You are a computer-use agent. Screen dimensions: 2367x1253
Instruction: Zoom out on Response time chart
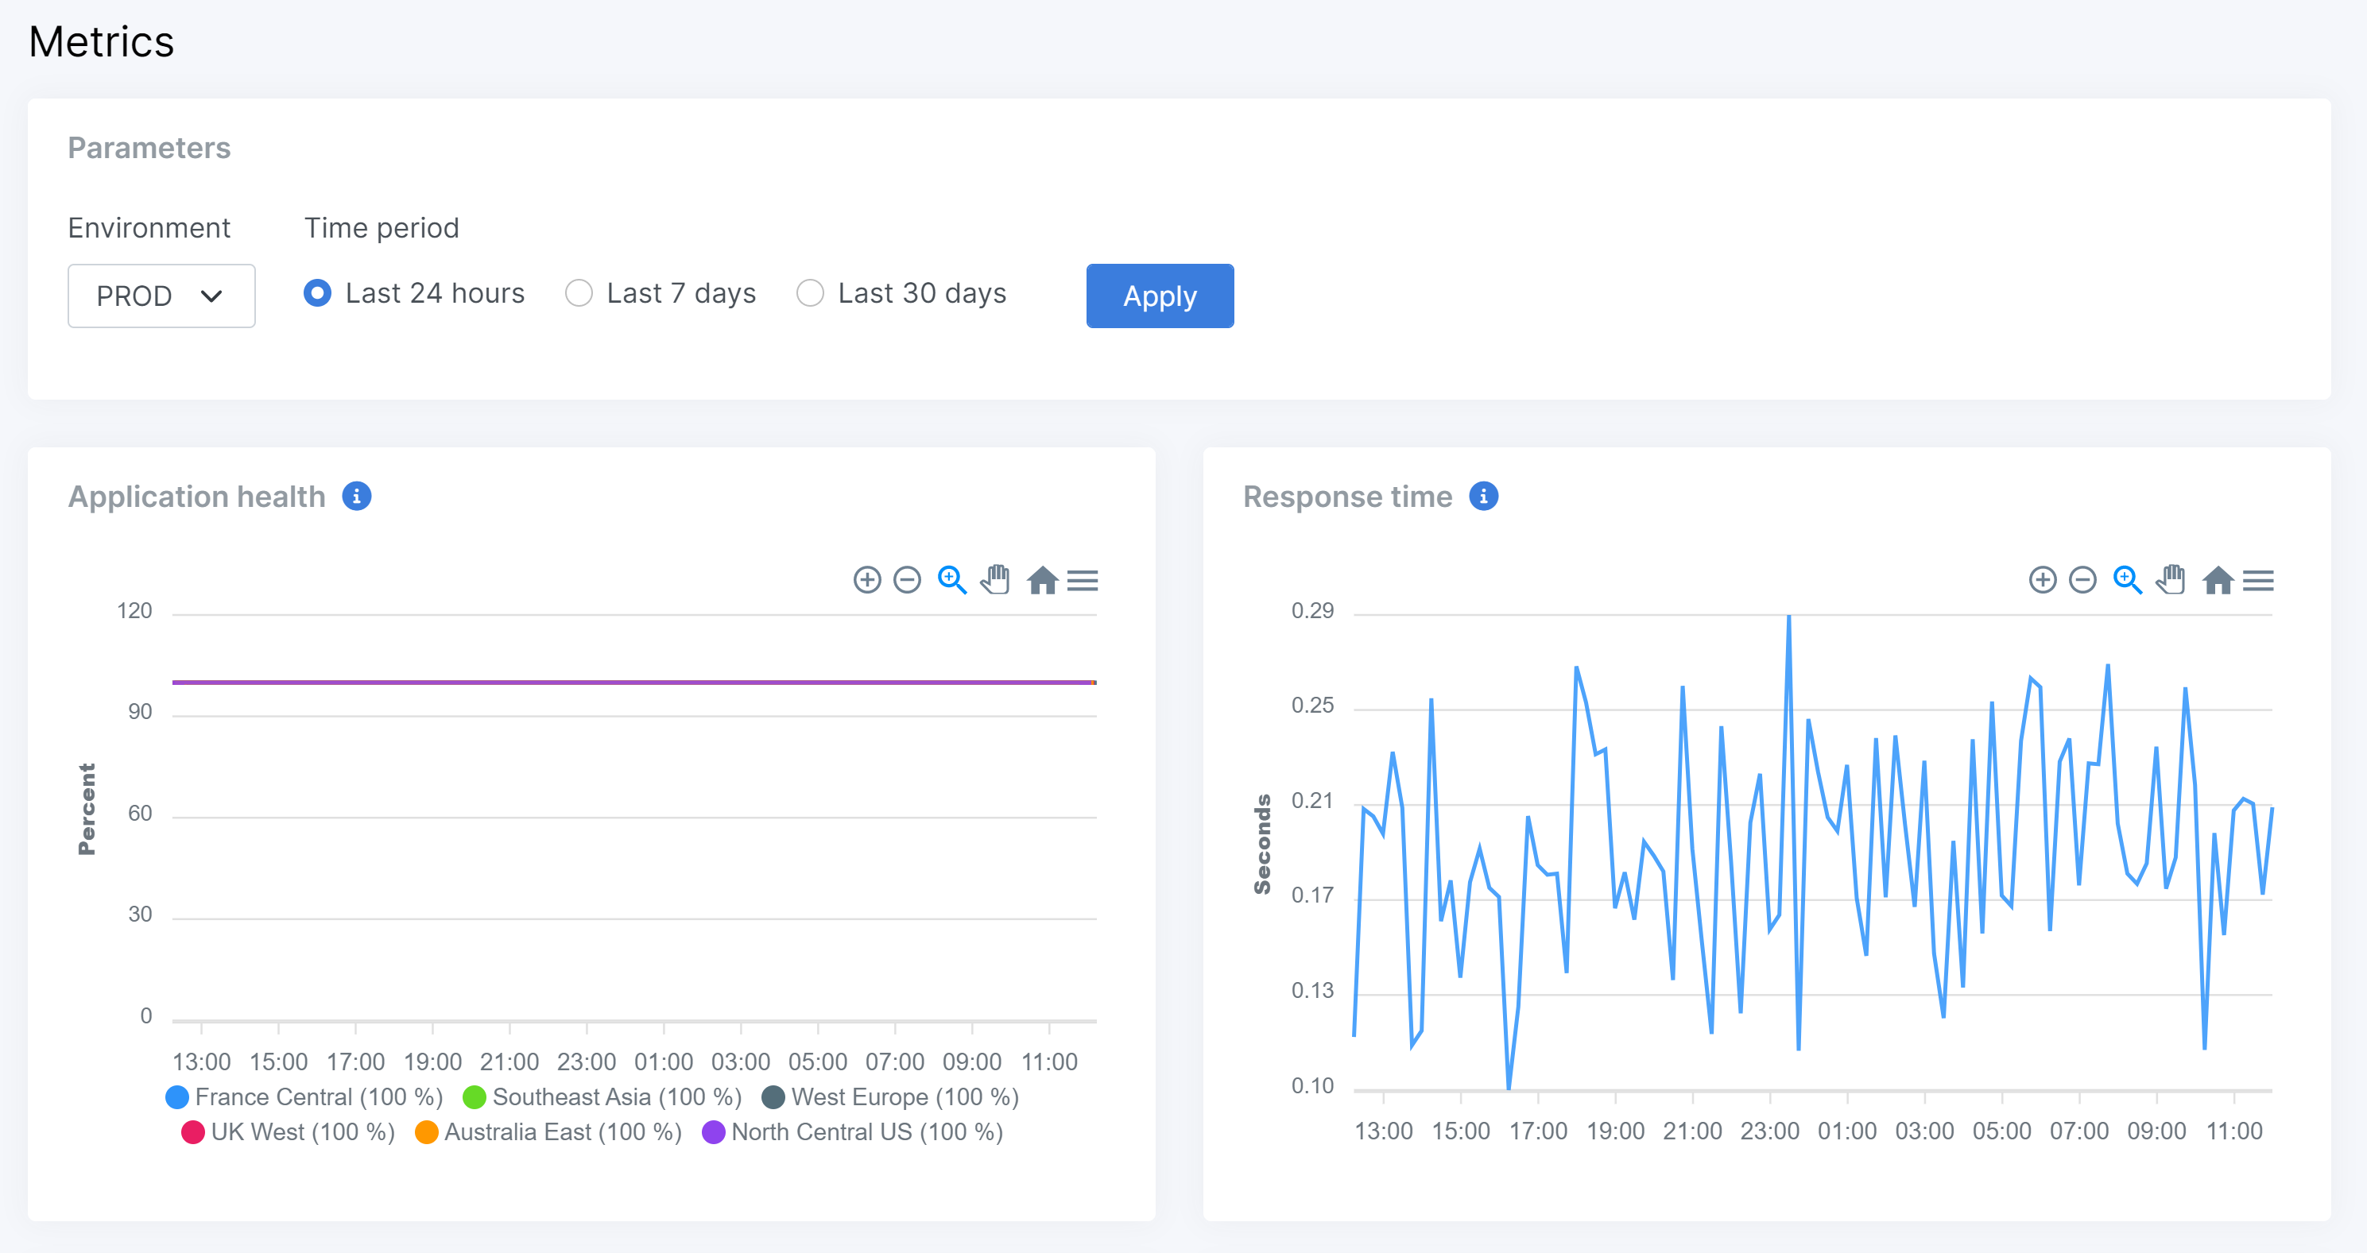(x=2082, y=580)
